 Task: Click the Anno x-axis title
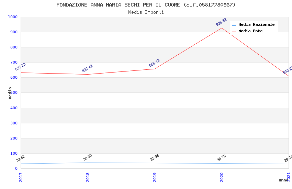pyautogui.click(x=283, y=180)
